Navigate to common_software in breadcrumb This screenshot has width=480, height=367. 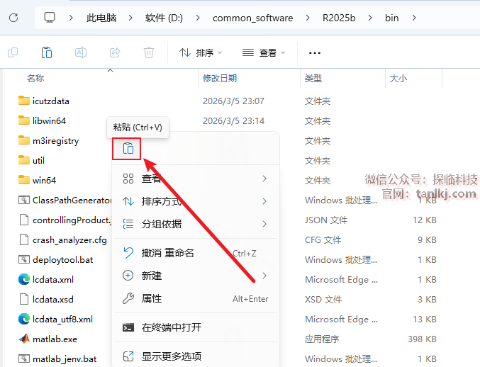pyautogui.click(x=253, y=18)
